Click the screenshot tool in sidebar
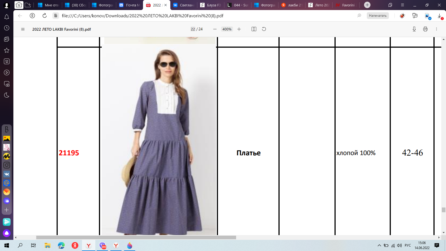Viewport: 446px width, 251px height. (7, 84)
